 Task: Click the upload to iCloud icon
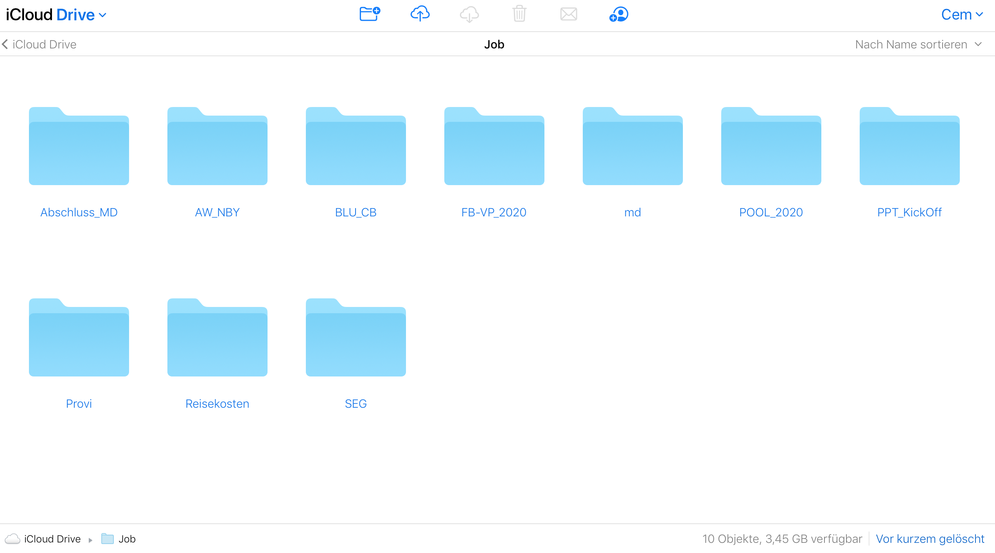[420, 14]
